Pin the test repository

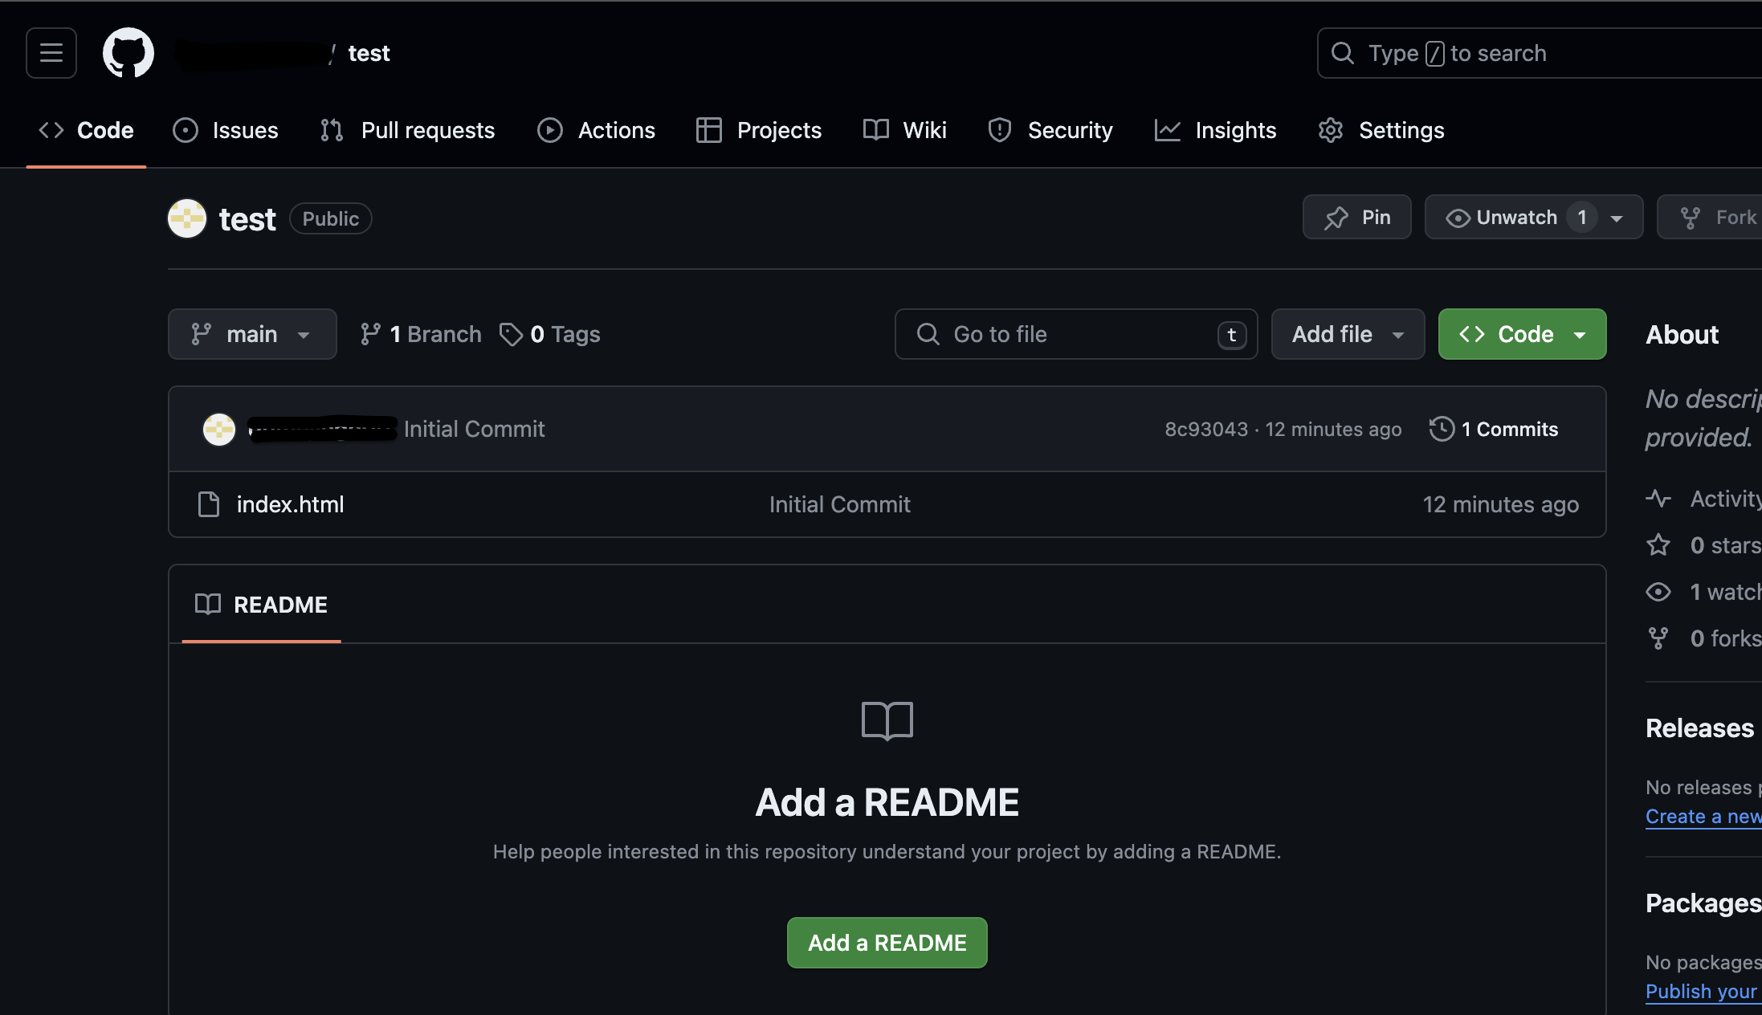tap(1356, 218)
